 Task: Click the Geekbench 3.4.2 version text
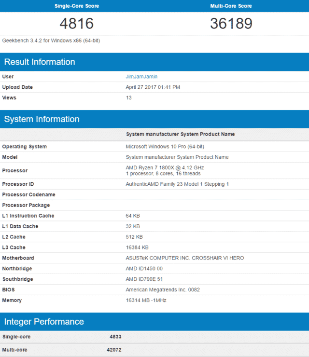tap(51, 41)
